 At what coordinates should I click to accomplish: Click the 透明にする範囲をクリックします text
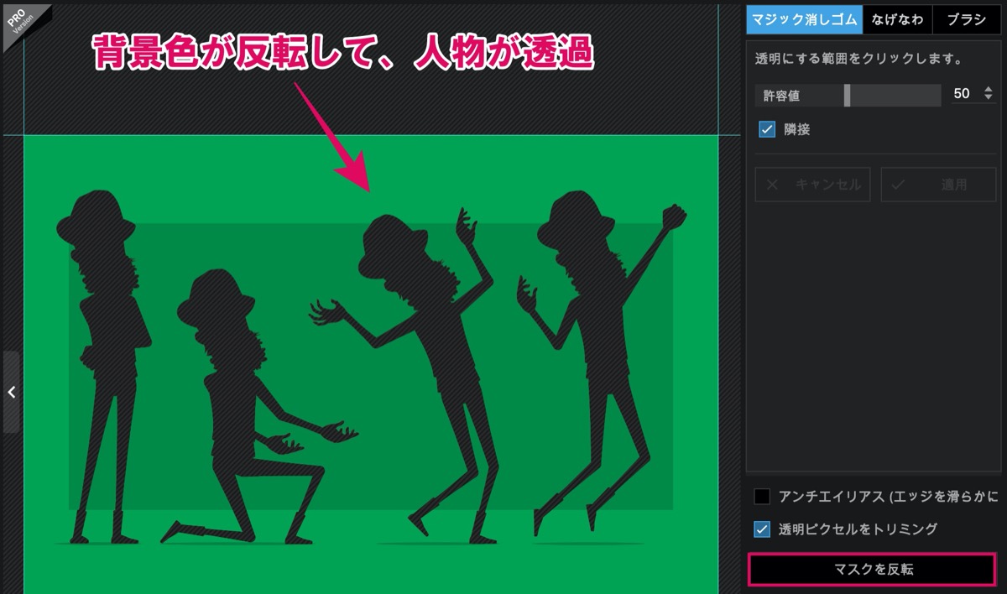(x=858, y=60)
